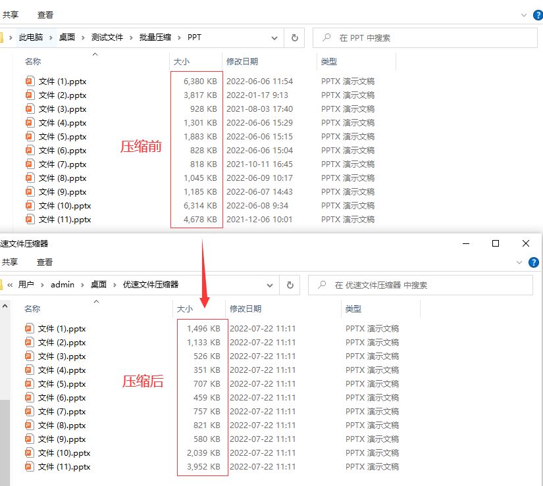Open the 查看 tab in the PPT window
The height and width of the screenshot is (486, 543).
pos(45,15)
